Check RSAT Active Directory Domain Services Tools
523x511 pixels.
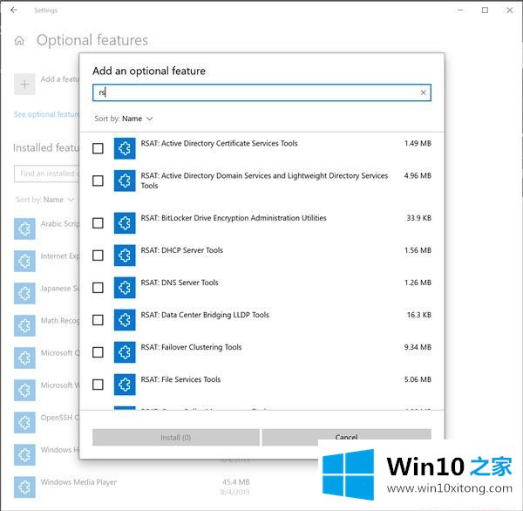[x=98, y=181]
